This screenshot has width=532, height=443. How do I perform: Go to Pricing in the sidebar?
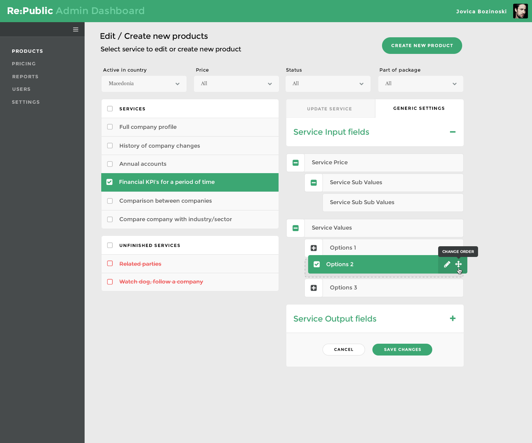(24, 64)
